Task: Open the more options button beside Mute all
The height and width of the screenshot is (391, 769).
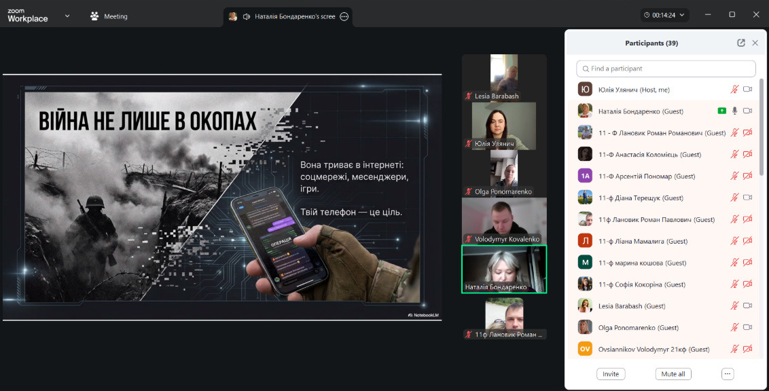Action: coord(728,374)
